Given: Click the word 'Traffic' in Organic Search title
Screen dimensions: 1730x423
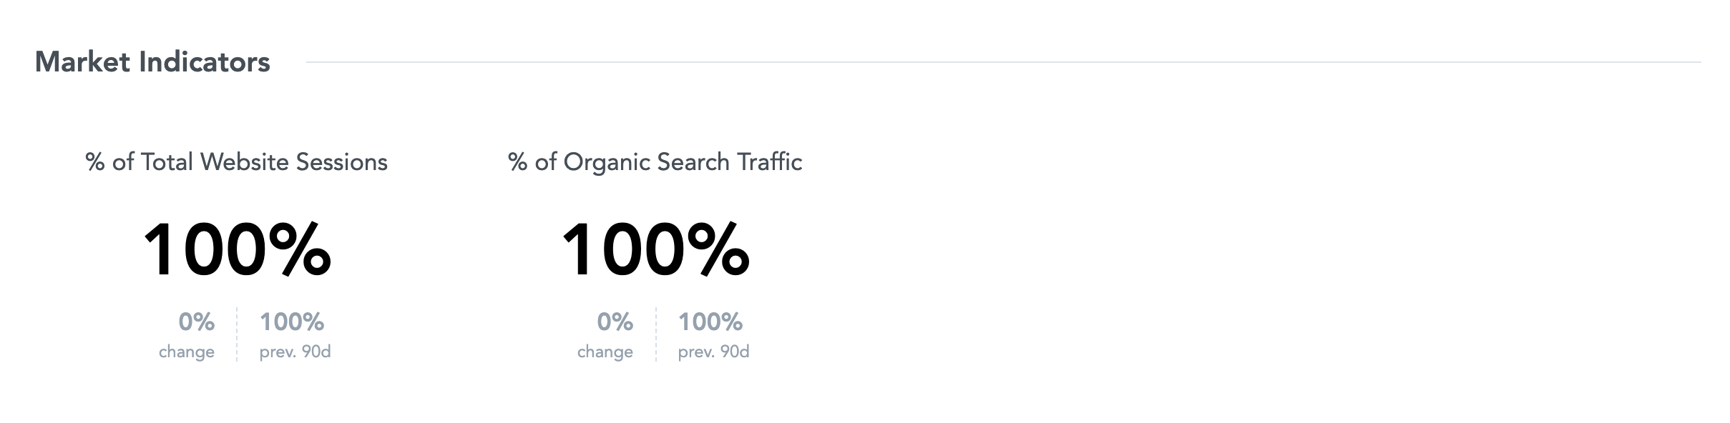Looking at the screenshot, I should (770, 162).
